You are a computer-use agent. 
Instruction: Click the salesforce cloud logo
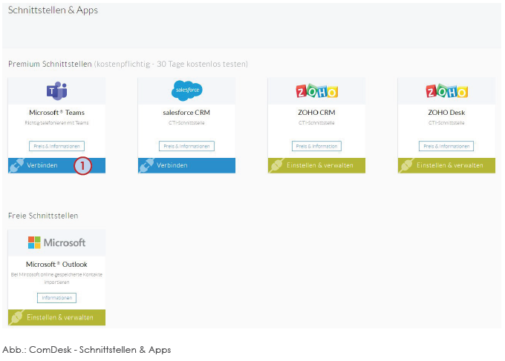[x=187, y=90]
